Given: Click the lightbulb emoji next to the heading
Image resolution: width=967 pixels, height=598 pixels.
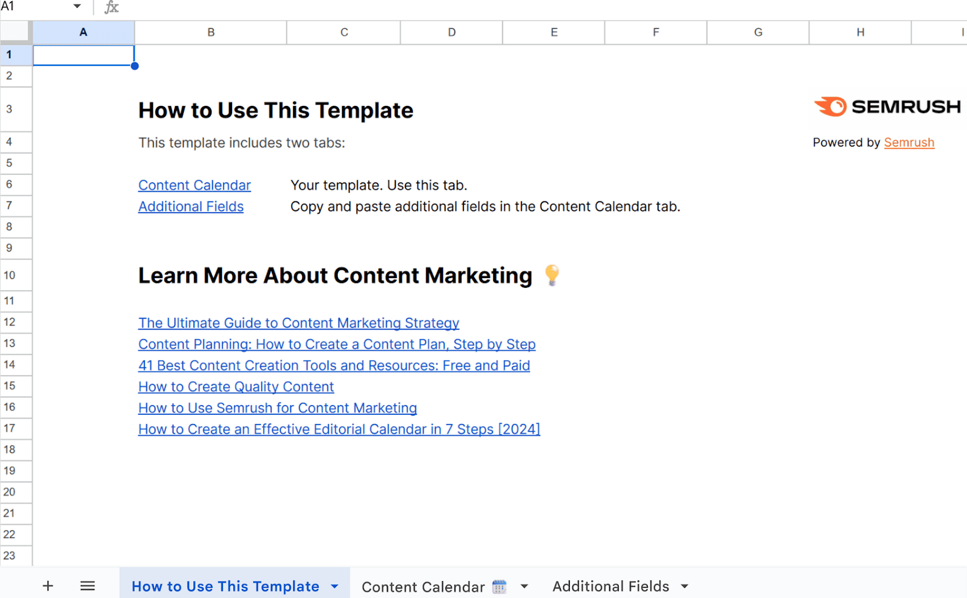Looking at the screenshot, I should click(551, 275).
